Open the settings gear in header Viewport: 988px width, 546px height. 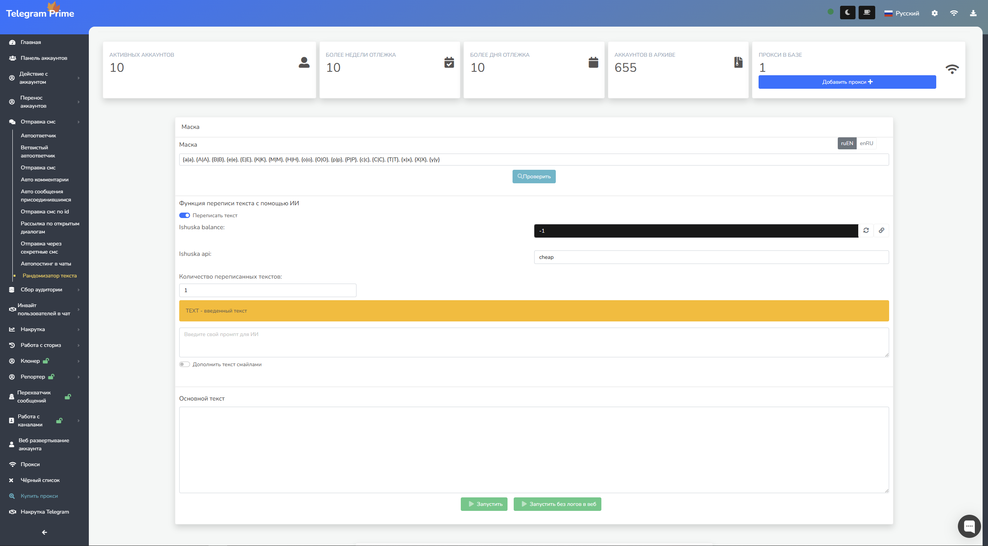[x=934, y=13]
